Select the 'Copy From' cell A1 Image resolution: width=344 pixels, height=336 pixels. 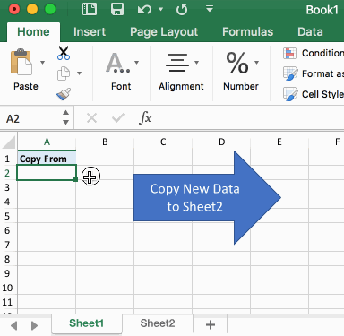click(47, 159)
